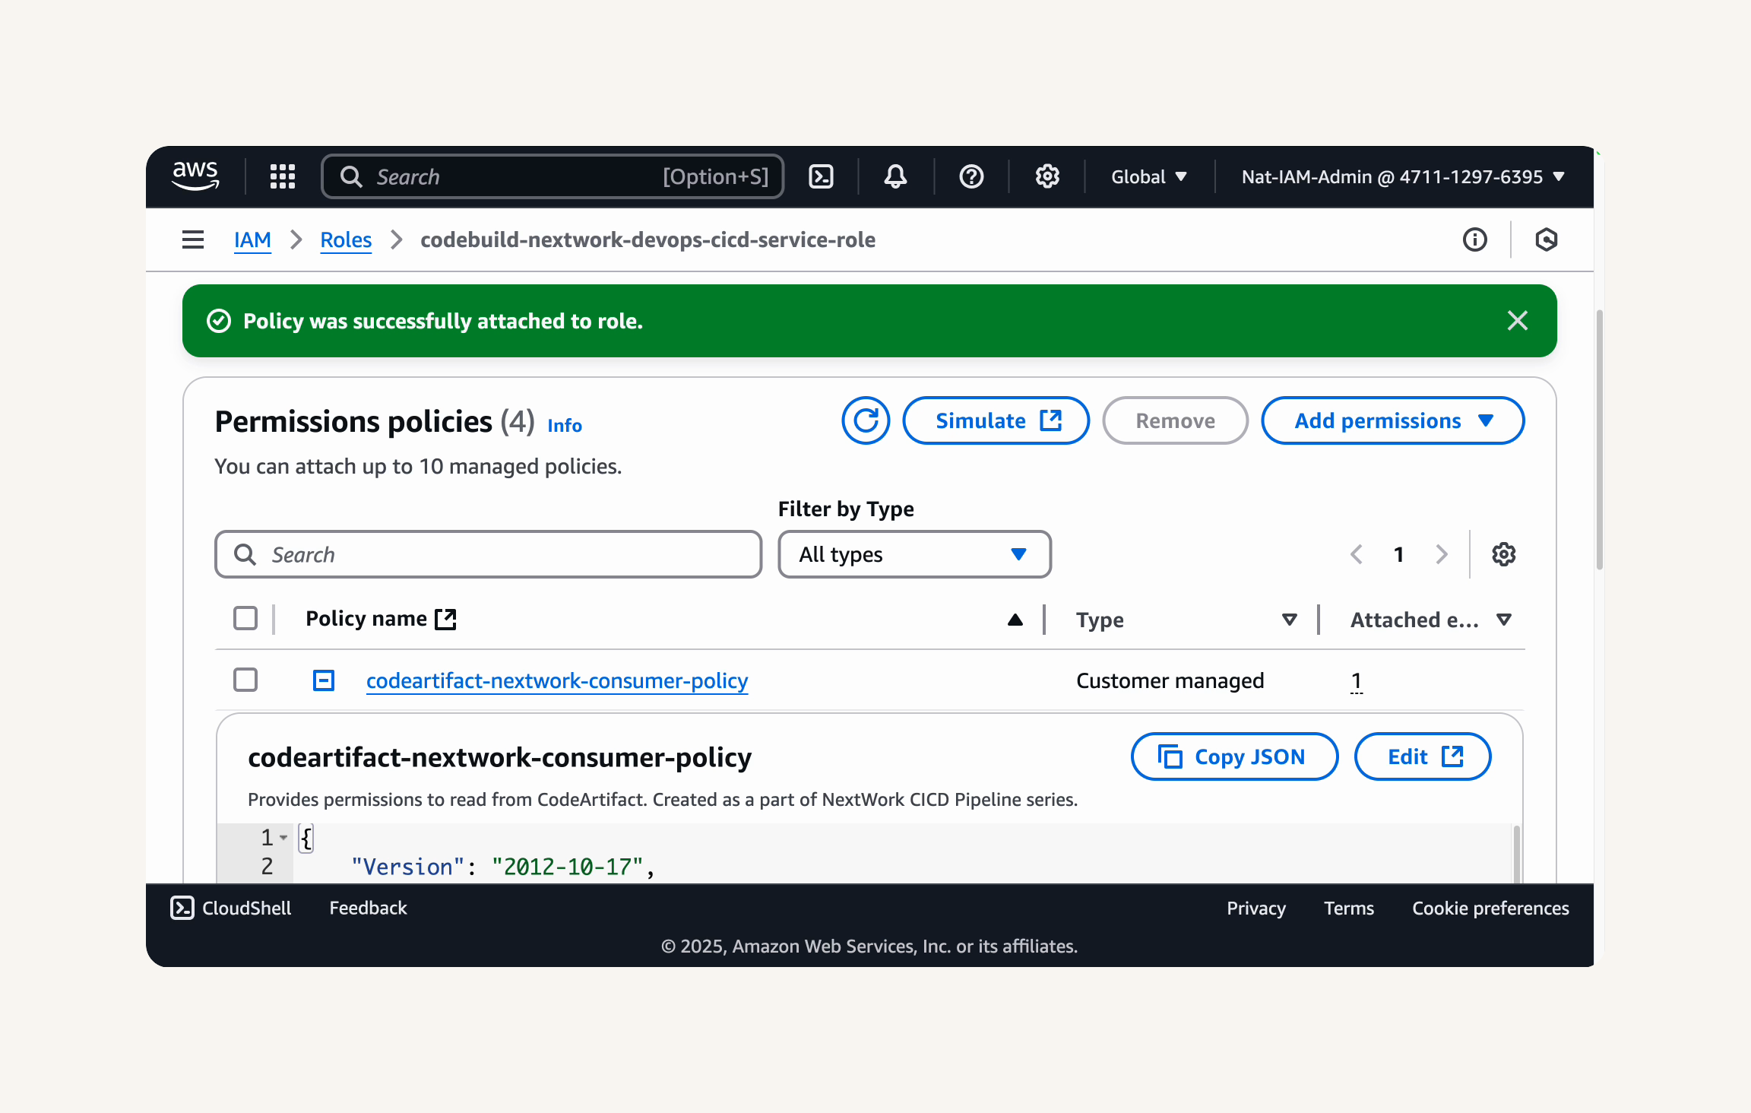The image size is (1751, 1113).
Task: Open the Add permissions dropdown
Action: (x=1393, y=420)
